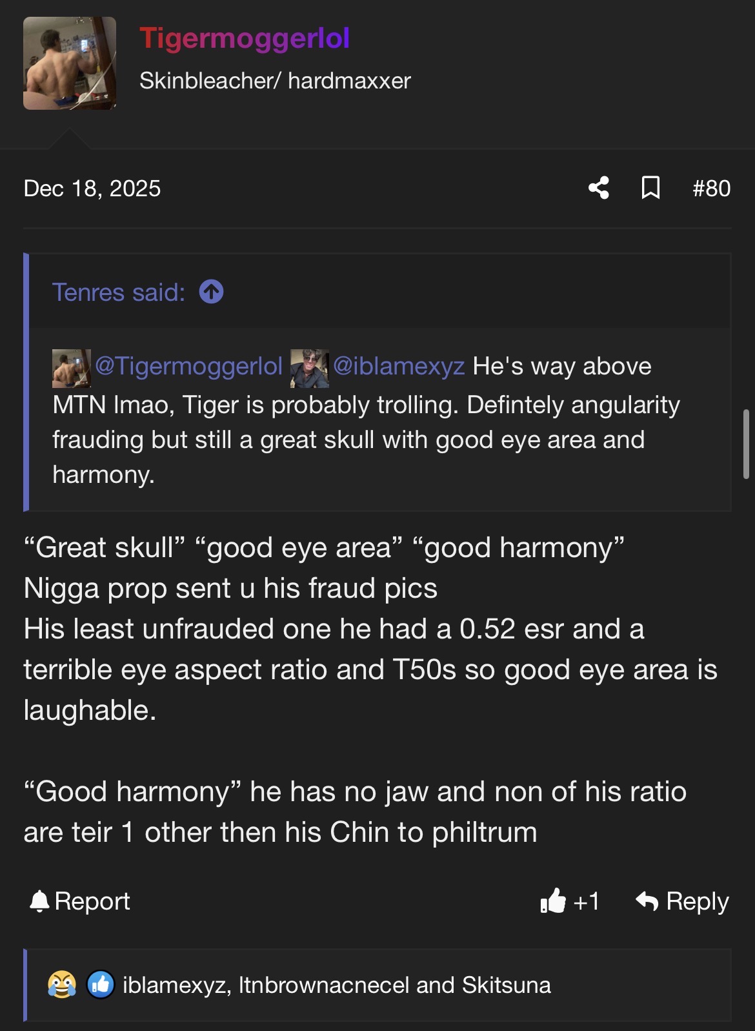Click the thumbs-up like icon
Image resolution: width=755 pixels, height=1031 pixels.
tap(553, 901)
